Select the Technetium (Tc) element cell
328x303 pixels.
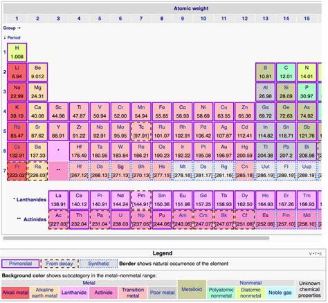tap(141, 131)
